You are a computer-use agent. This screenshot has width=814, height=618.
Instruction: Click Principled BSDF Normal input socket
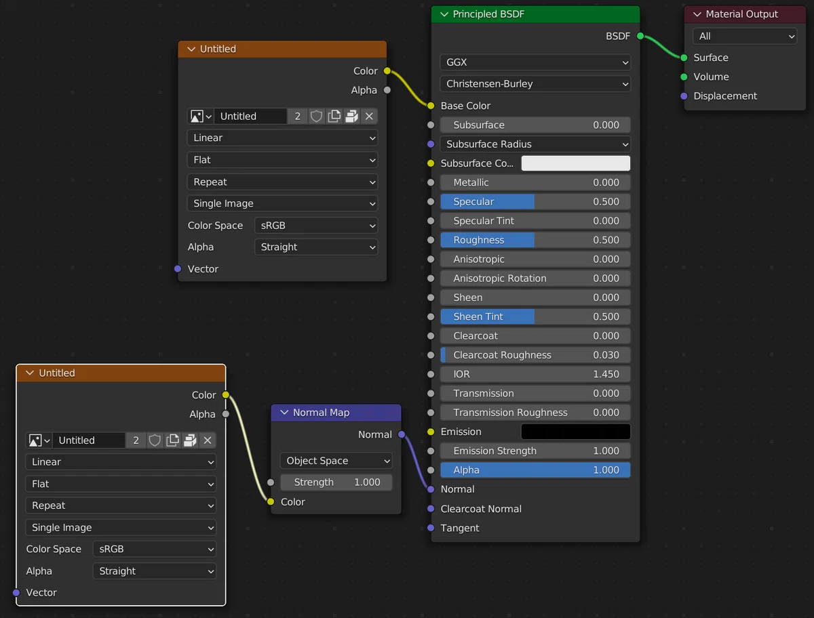431,489
